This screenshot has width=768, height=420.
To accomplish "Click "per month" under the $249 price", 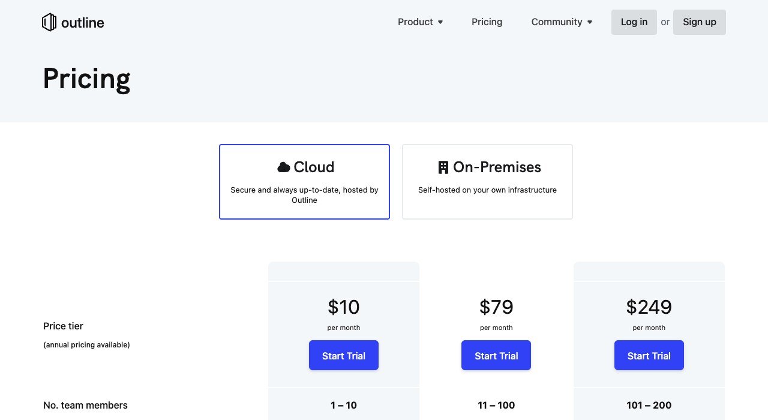I will pyautogui.click(x=649, y=328).
